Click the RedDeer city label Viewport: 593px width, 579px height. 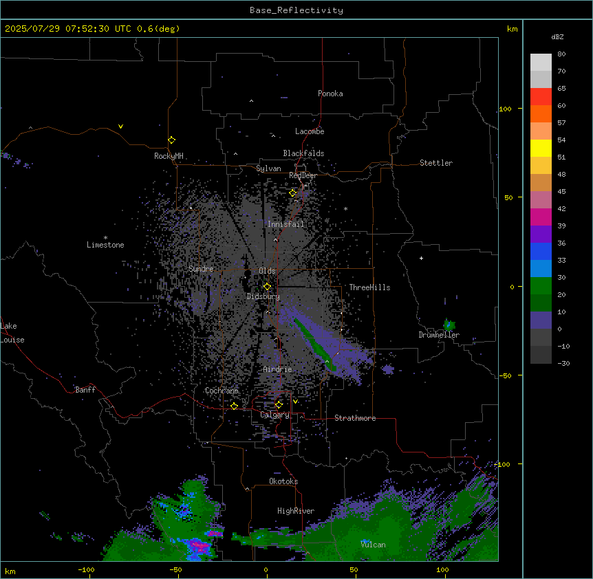point(303,175)
